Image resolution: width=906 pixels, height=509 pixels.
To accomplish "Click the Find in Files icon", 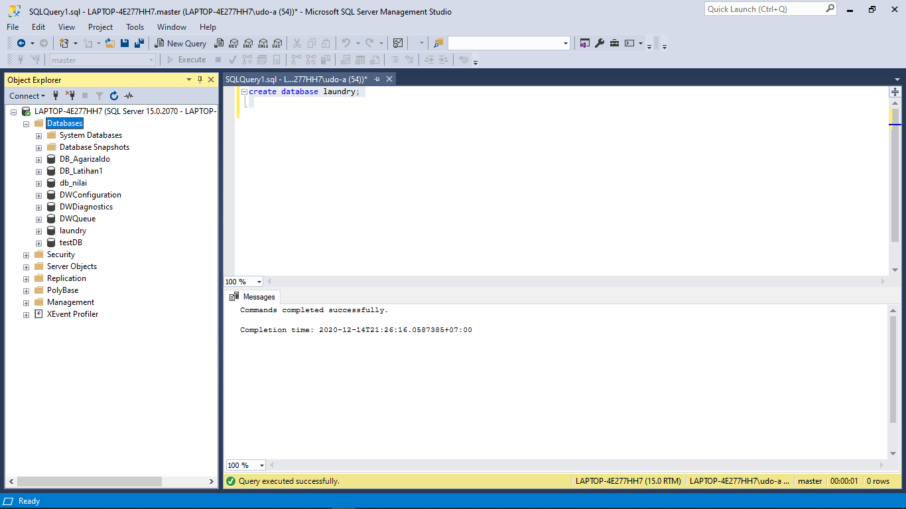I will pyautogui.click(x=438, y=43).
